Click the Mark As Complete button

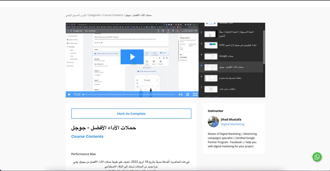131,114
